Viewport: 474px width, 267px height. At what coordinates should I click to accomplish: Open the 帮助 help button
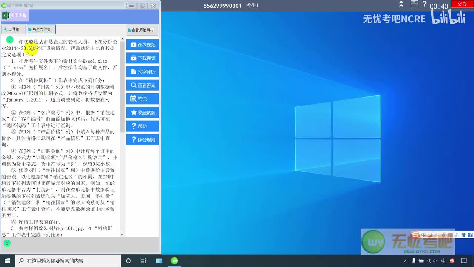point(143,126)
